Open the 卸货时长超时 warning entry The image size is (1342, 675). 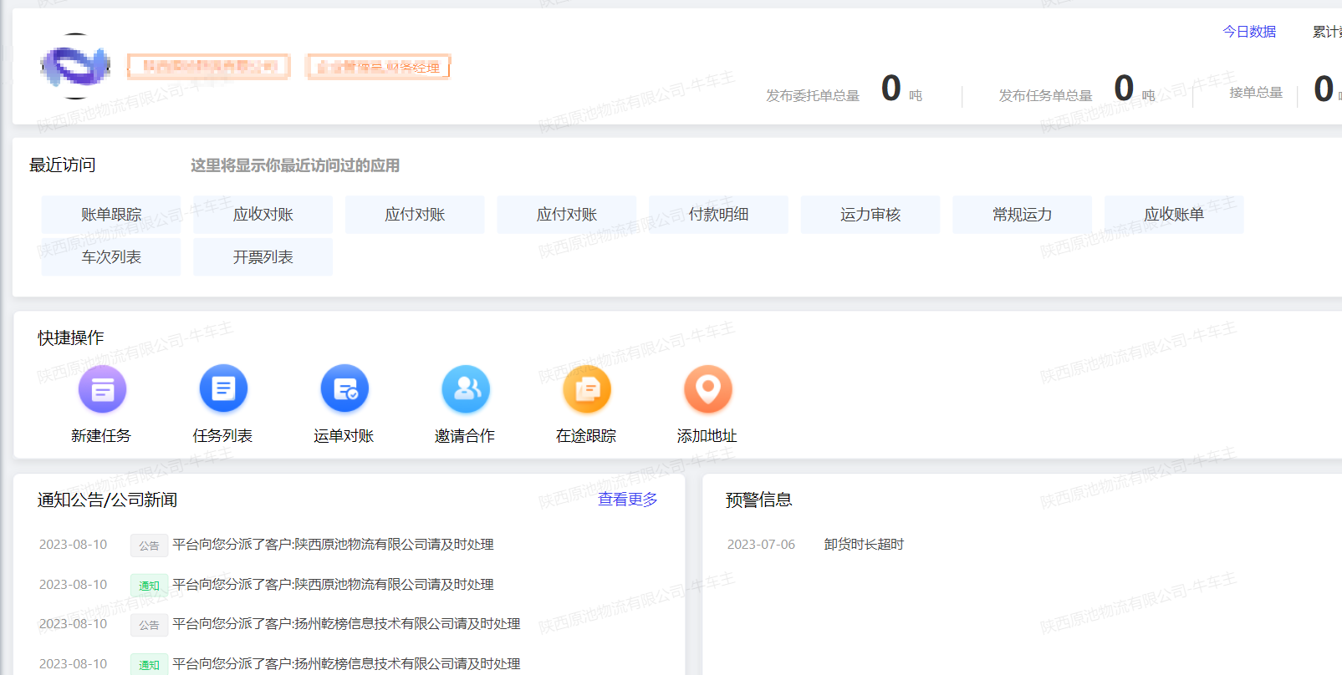pos(864,545)
